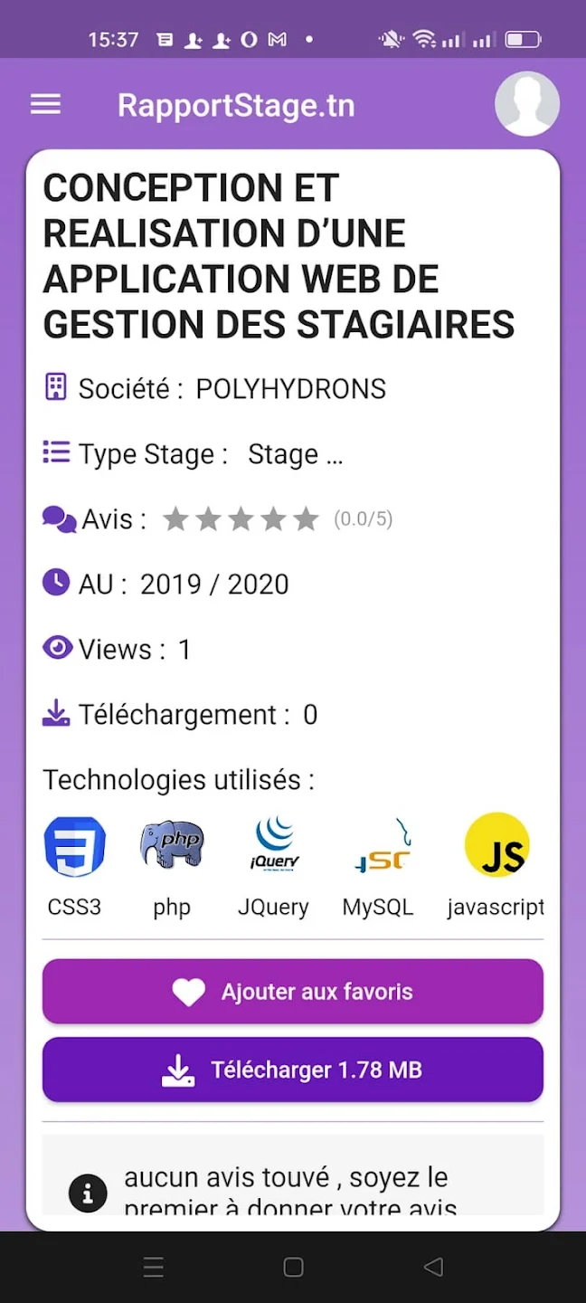This screenshot has height=1303, width=586.
Task: Rate by tapping the fifth star
Action: point(307,518)
